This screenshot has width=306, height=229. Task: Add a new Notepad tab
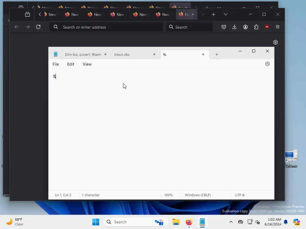[217, 55]
